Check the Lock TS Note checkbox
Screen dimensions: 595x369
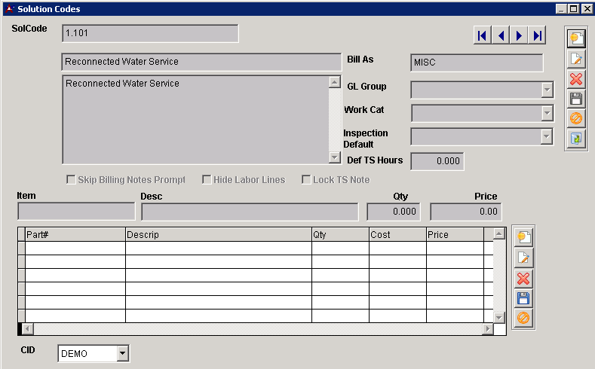coord(306,180)
